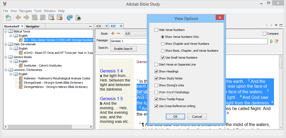
Task: Click the Institutes module icon
Action: click(x=21, y=66)
